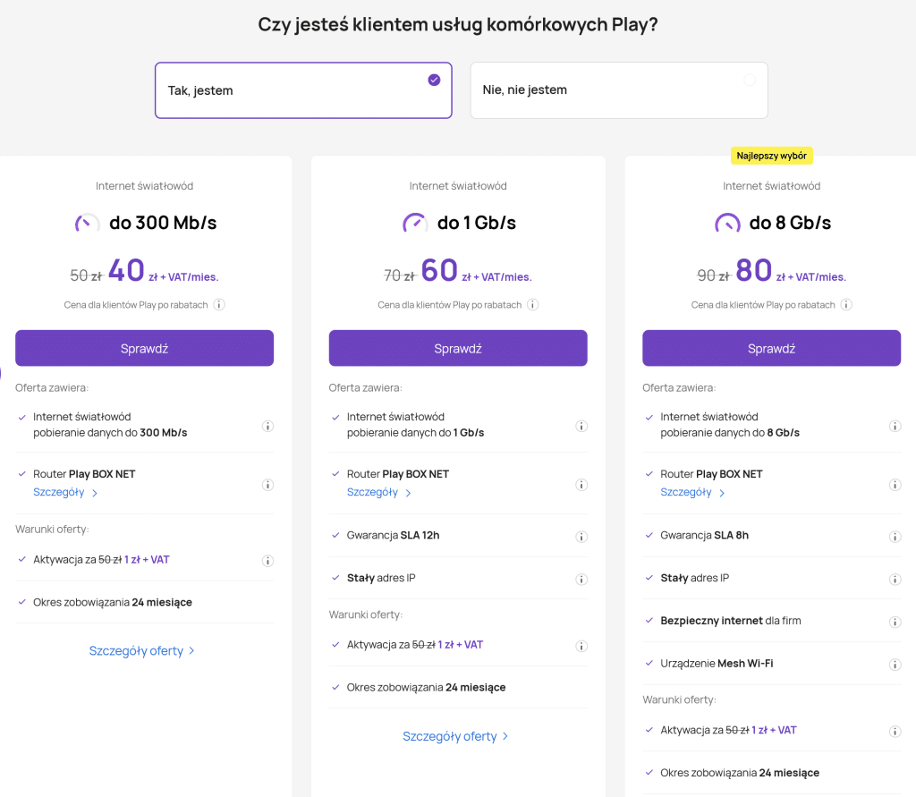
Task: Show info for Bezpieczny internet dla firm
Action: (895, 622)
